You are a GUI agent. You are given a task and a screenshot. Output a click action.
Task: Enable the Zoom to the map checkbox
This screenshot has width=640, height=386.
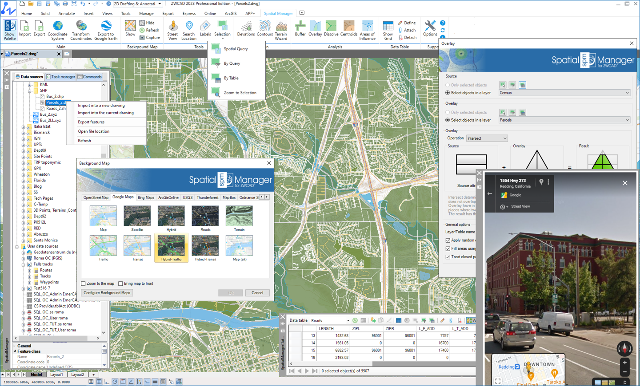[x=83, y=283]
